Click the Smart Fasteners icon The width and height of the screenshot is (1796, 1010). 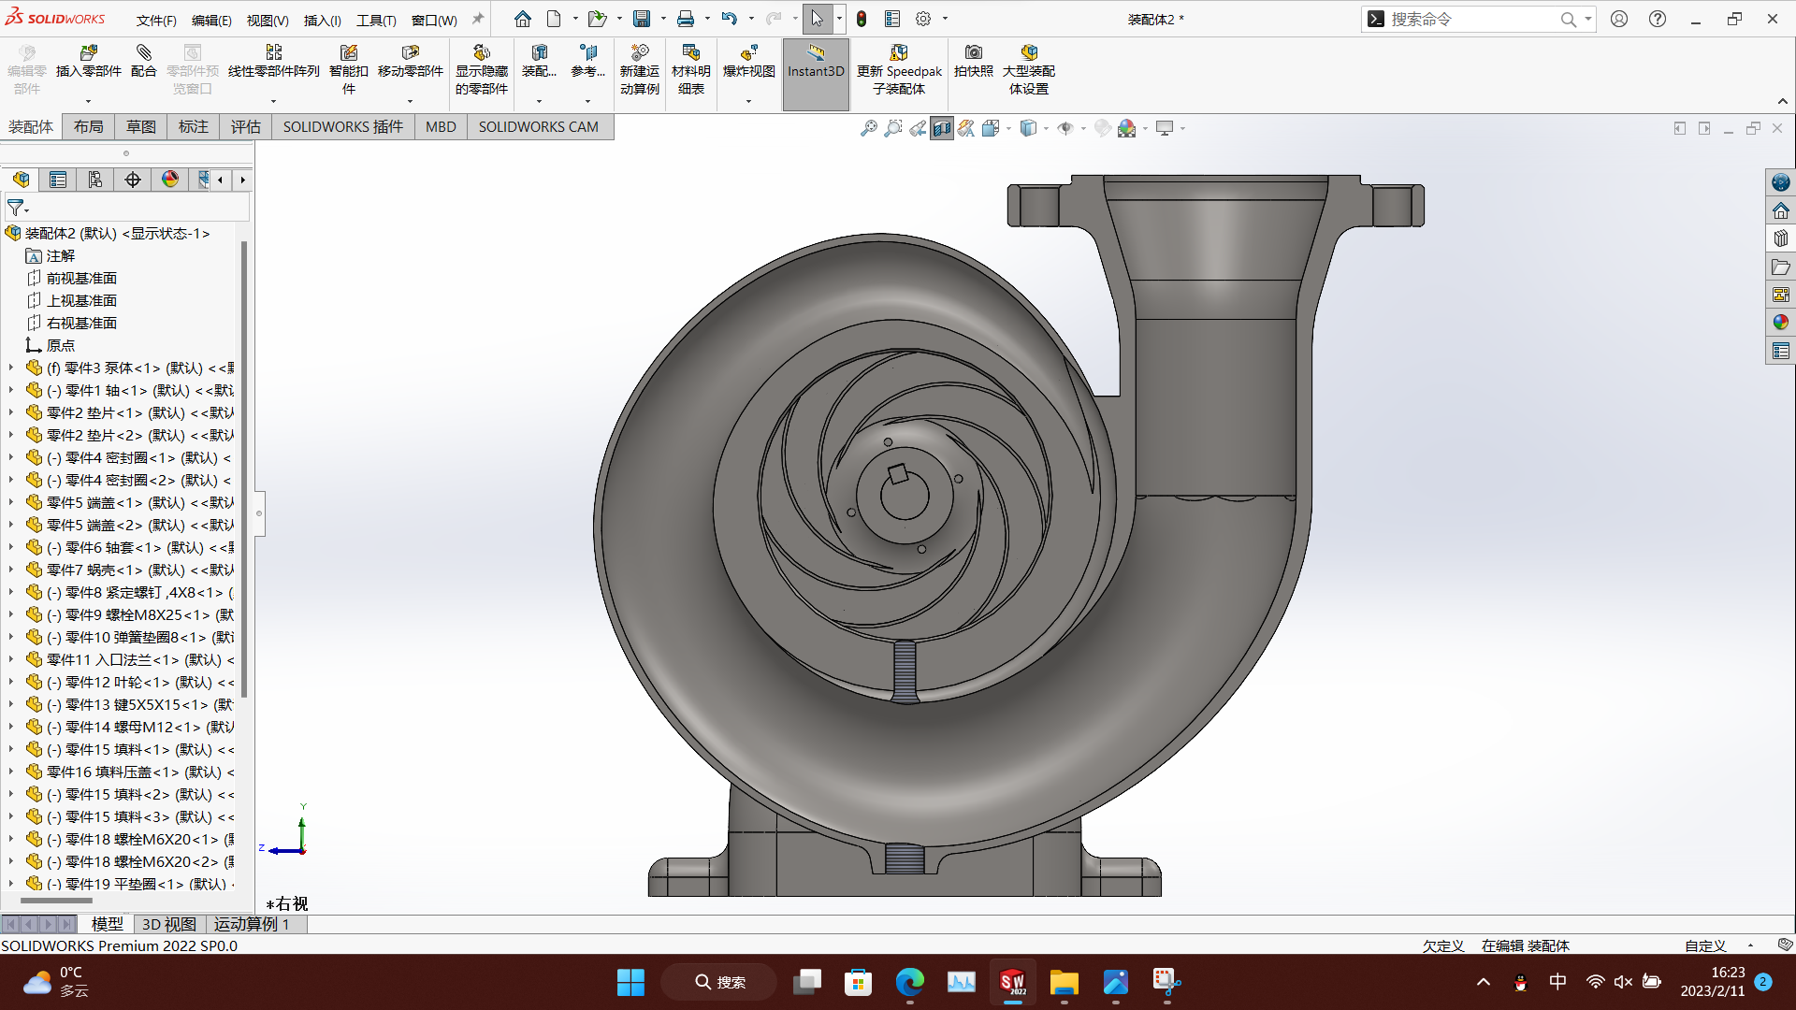pos(349,69)
